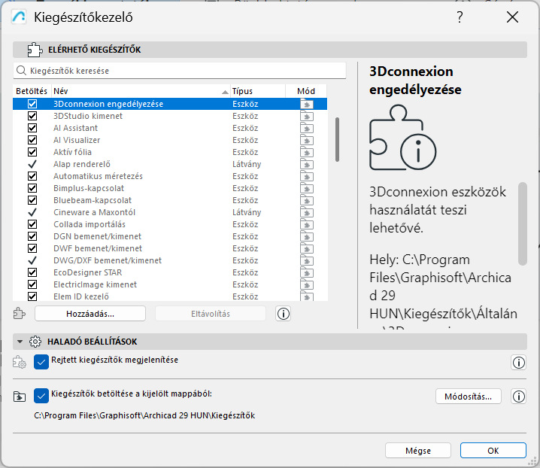
Task: Click the mode folder icon for Cineware a Maxontól
Action: point(307,213)
